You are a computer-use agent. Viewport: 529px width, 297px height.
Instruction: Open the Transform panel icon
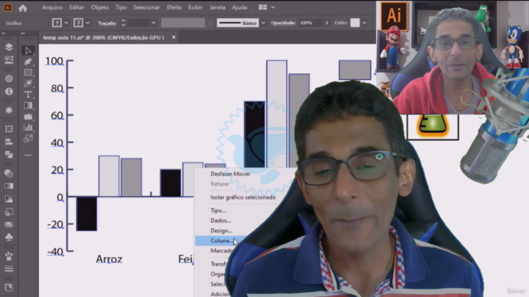point(9,129)
